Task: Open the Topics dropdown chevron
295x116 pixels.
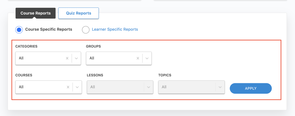Action: click(220, 87)
